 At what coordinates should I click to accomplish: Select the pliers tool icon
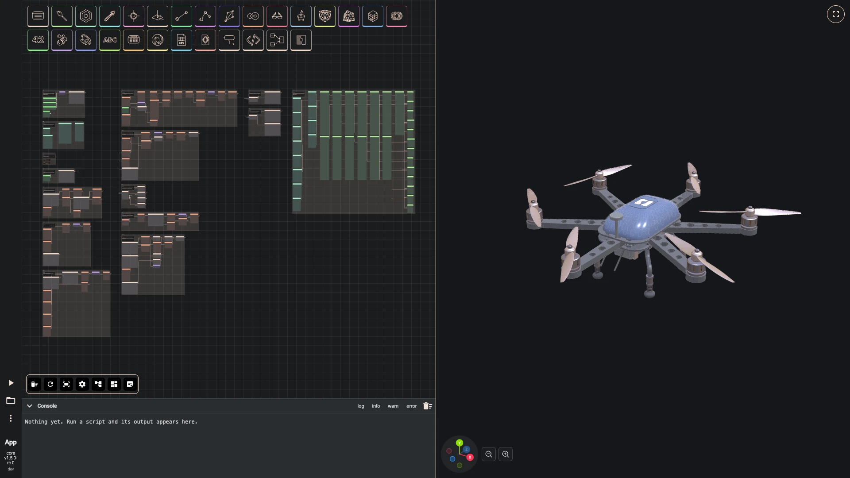click(x=110, y=16)
